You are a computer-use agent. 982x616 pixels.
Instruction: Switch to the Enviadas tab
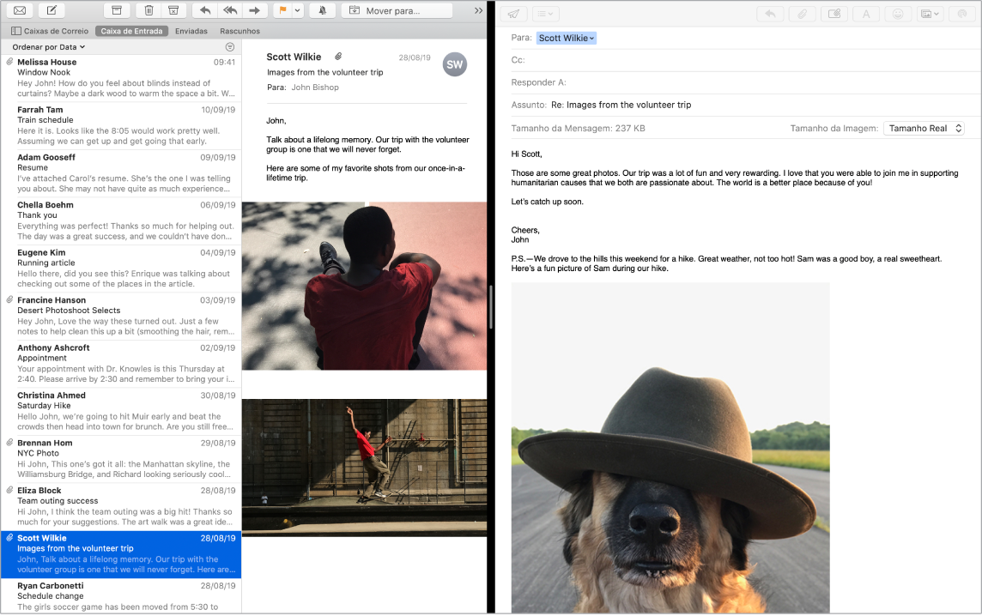[191, 30]
